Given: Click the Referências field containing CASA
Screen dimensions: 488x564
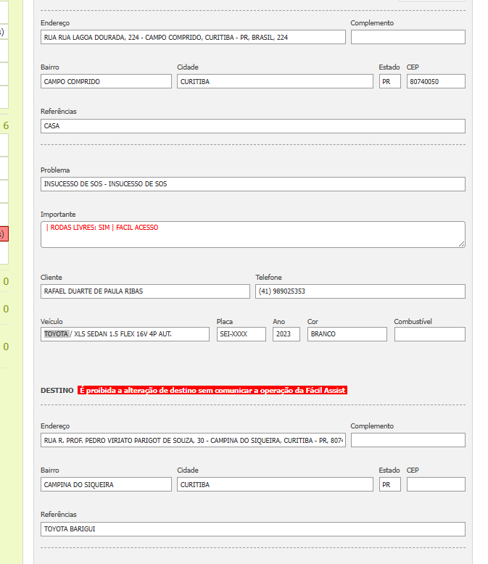Looking at the screenshot, I should pos(253,126).
